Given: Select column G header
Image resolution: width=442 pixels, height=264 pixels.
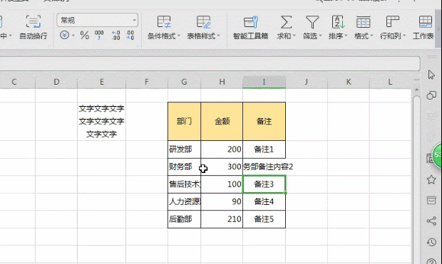Looking at the screenshot, I should click(x=184, y=82).
